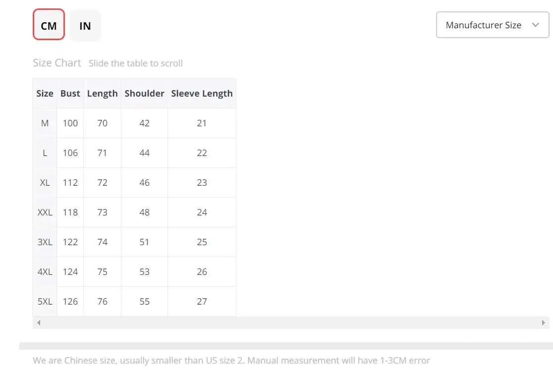Viewport: 553px width, 370px height.
Task: Click the Size column header
Action: [45, 94]
